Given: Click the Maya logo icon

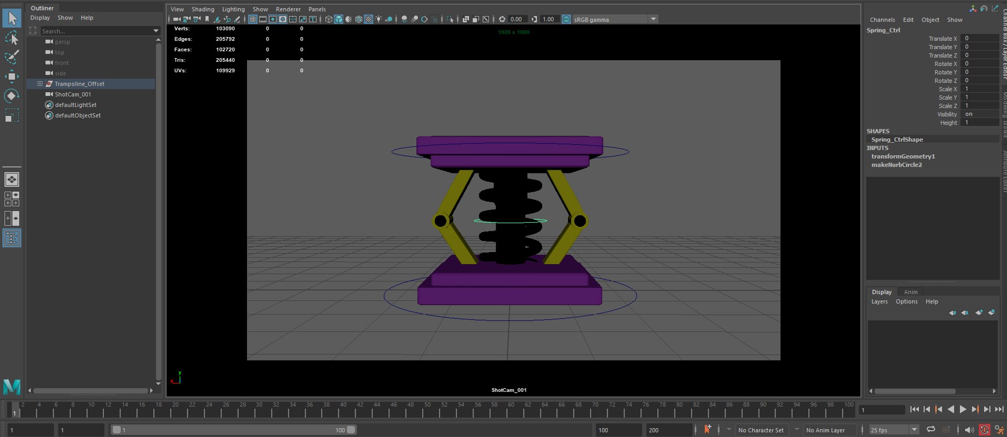Looking at the screenshot, I should coord(12,387).
